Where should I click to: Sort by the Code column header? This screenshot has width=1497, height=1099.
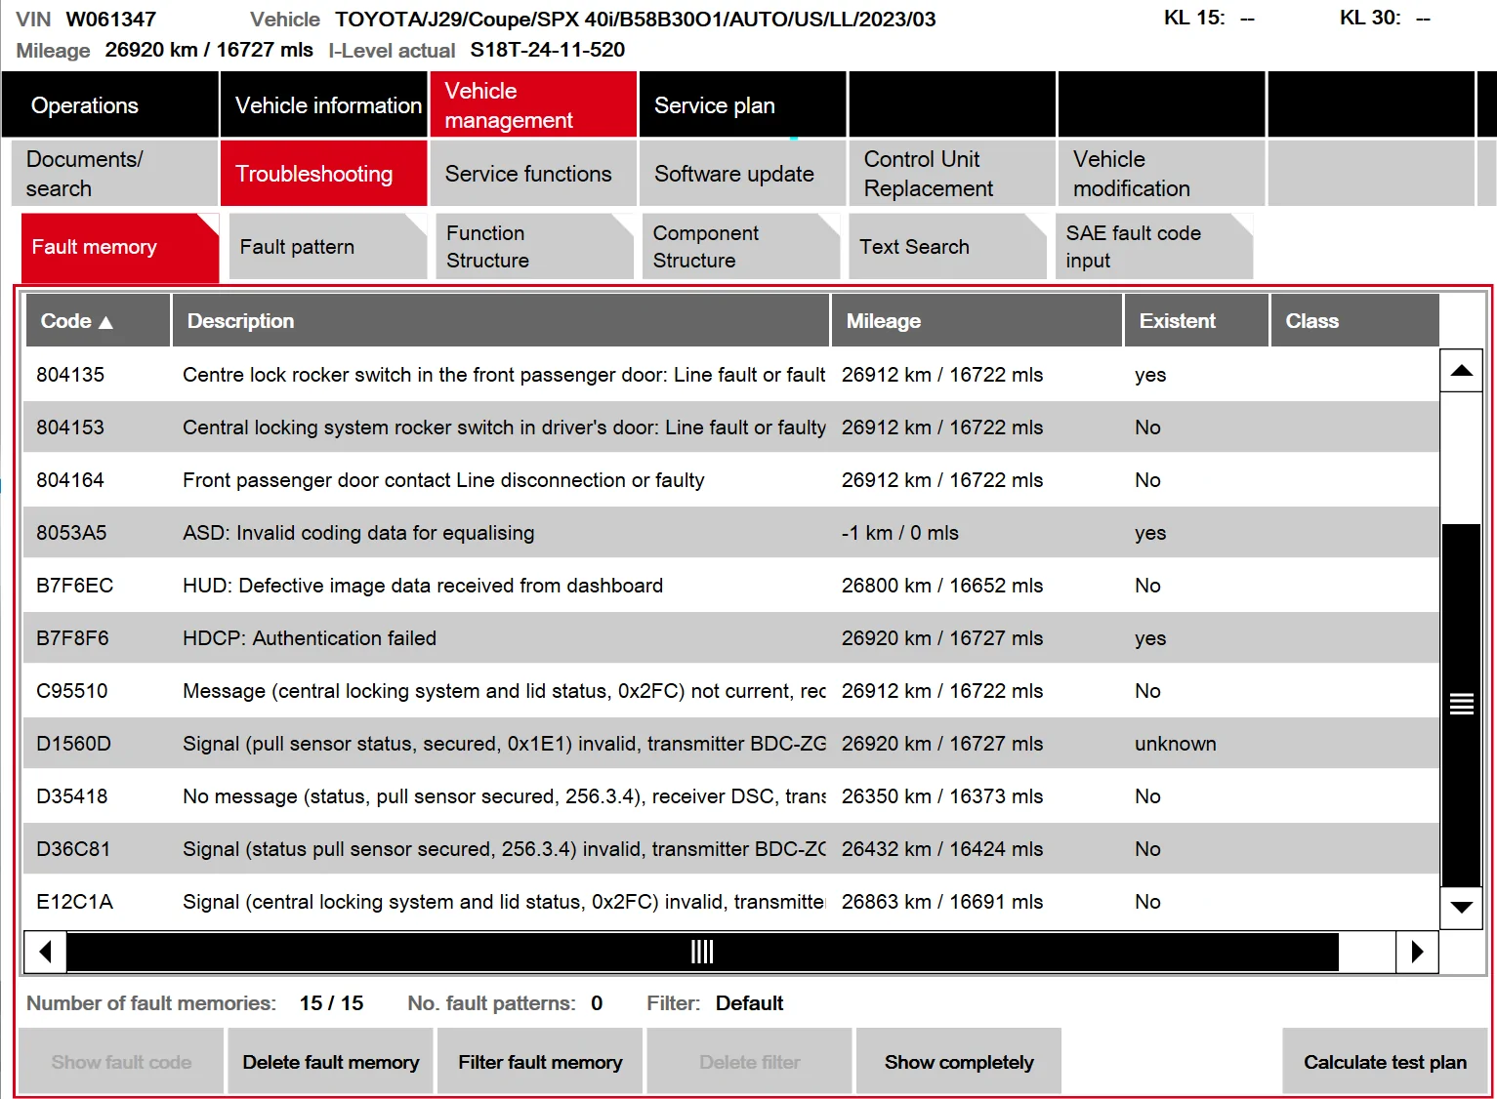click(98, 321)
